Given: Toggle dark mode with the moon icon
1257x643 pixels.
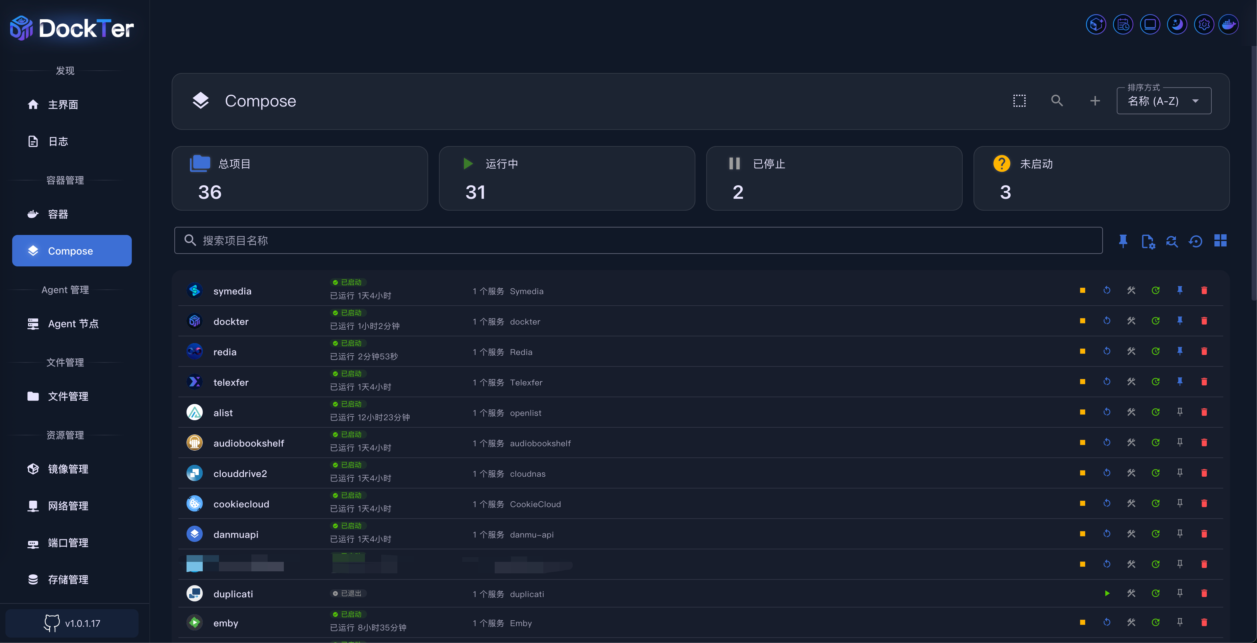Looking at the screenshot, I should point(1177,24).
